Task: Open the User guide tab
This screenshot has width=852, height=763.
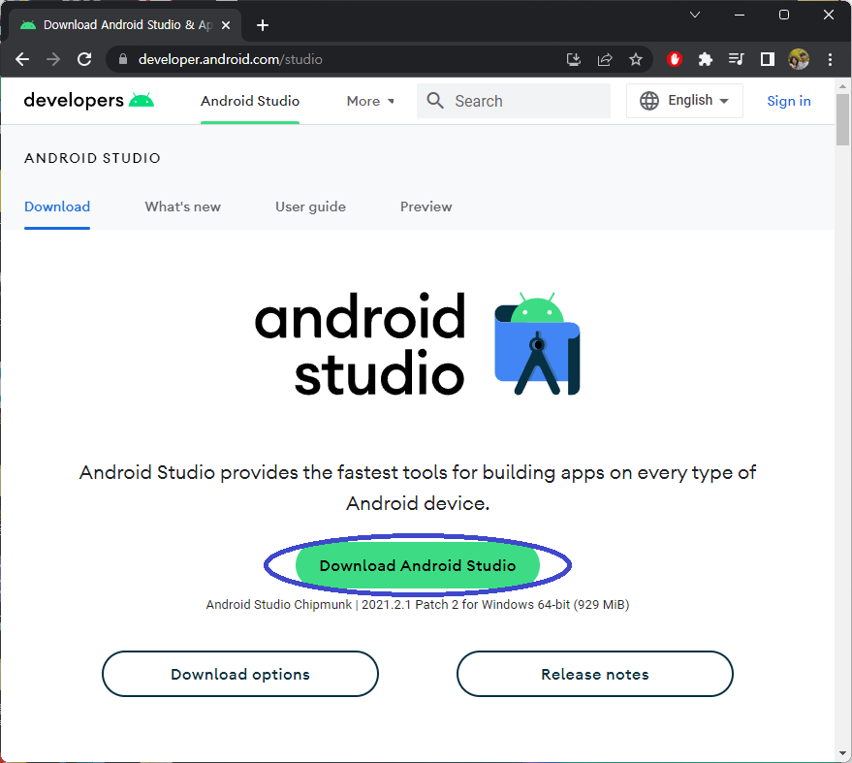Action: coord(310,207)
